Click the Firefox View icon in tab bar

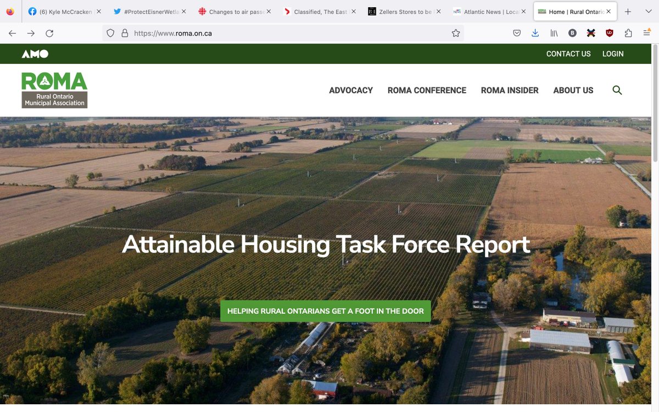coord(10,12)
